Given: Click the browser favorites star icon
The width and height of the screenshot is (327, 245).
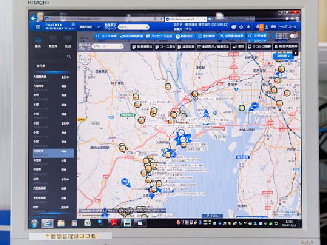Looking at the screenshot, I should tap(292, 18).
